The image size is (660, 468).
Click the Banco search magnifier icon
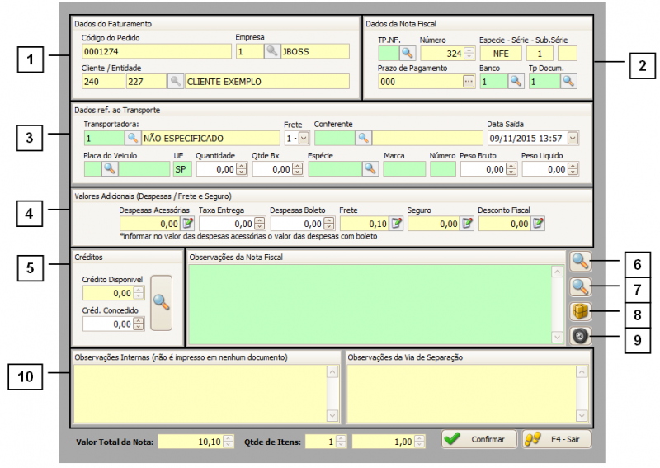[516, 81]
